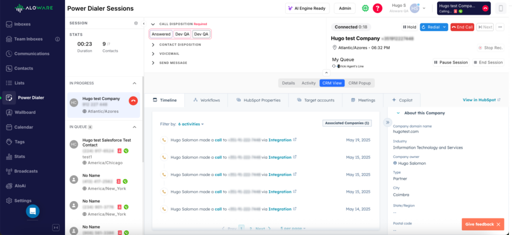Click the Calendar sidebar icon
Screen dimensions: 512x235
point(9,127)
